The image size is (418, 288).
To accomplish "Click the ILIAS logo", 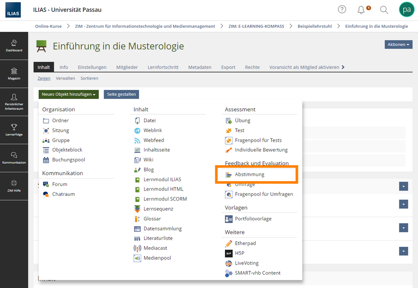I will tap(13, 10).
